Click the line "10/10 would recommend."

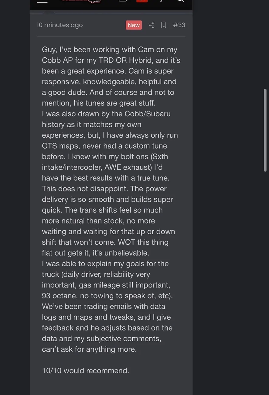tap(85, 371)
